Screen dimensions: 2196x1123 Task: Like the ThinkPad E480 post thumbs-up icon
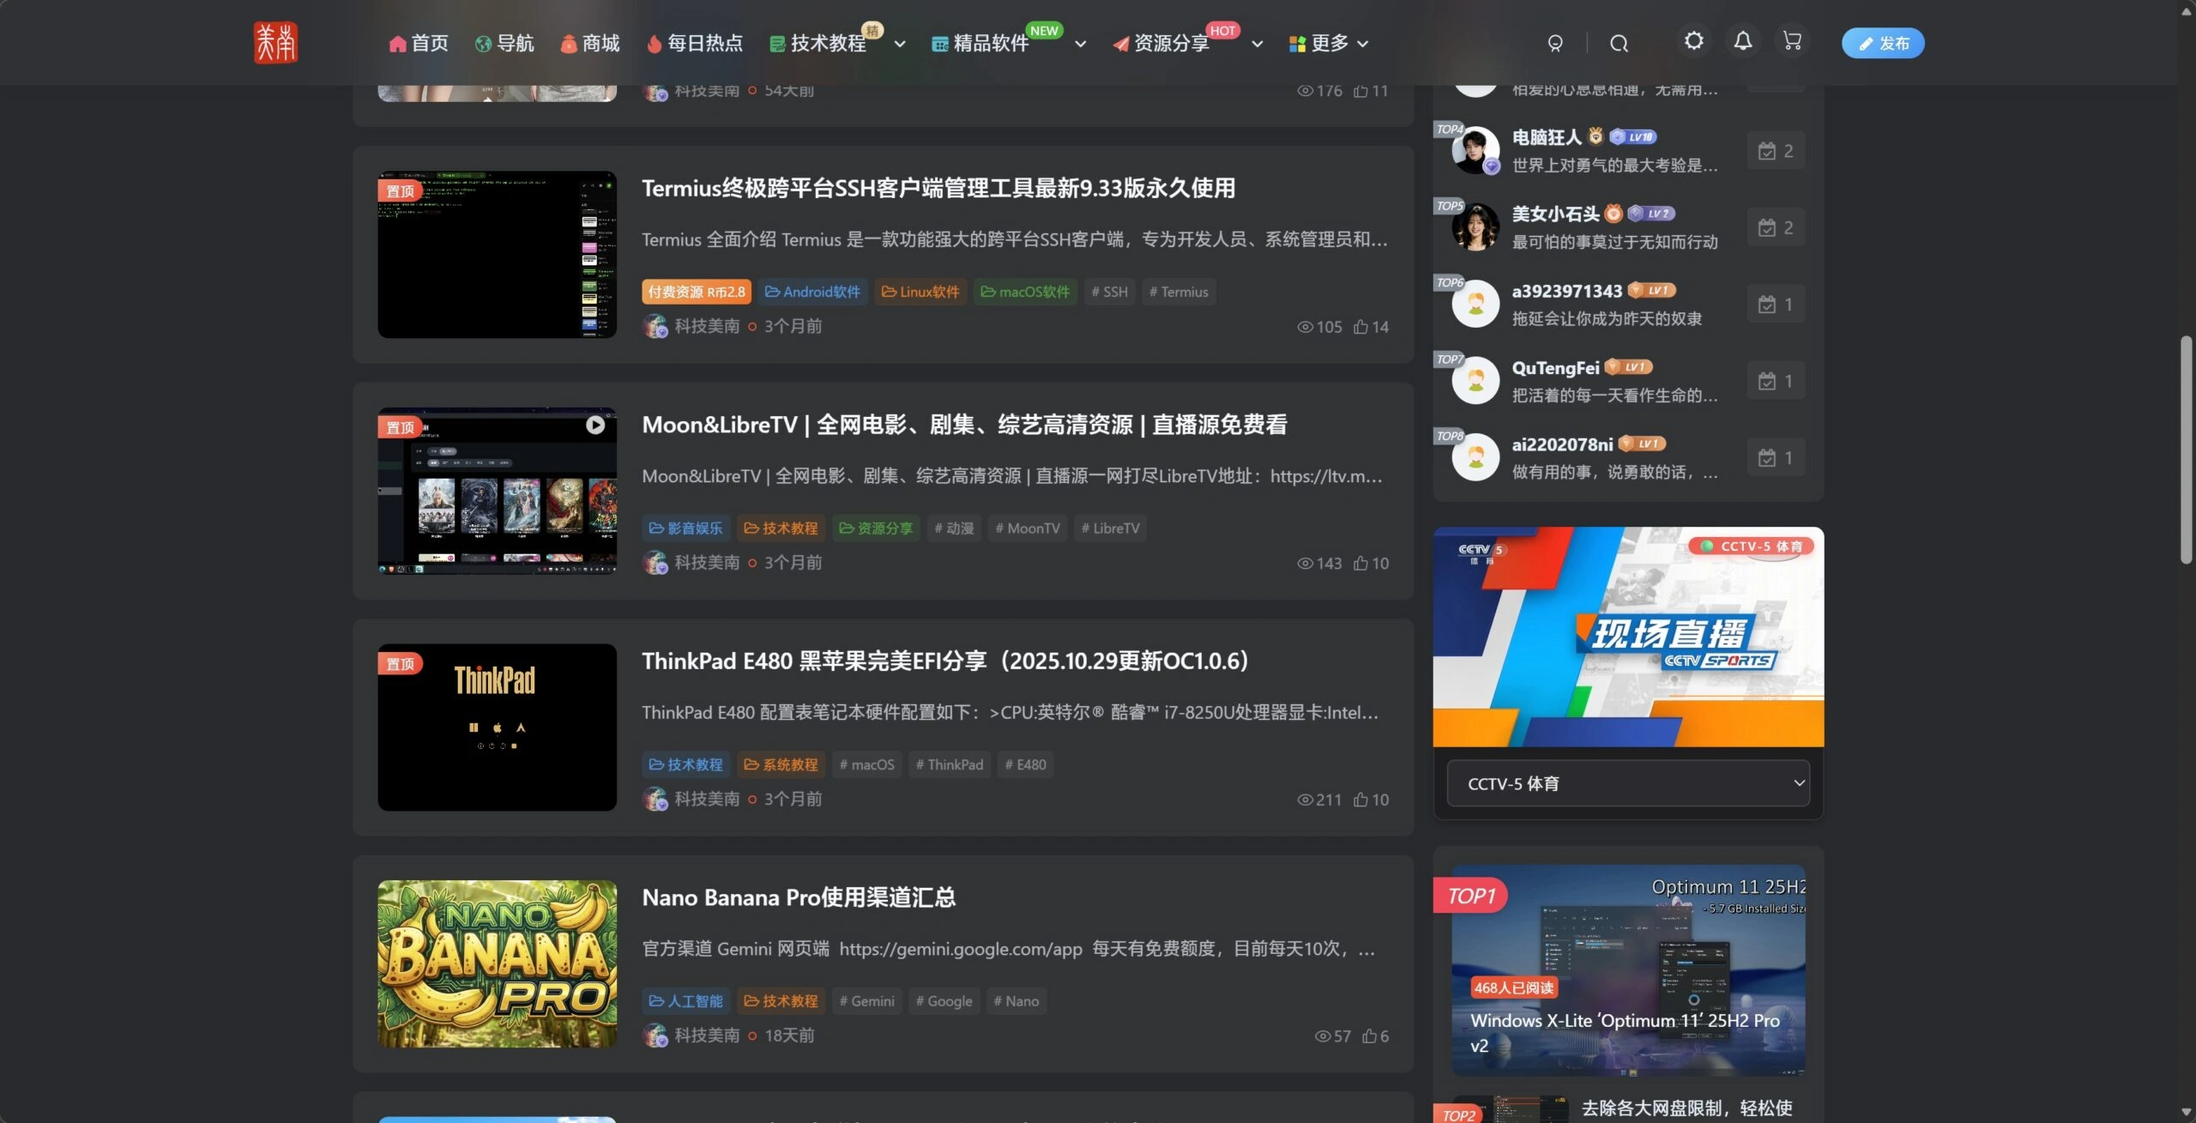click(1360, 800)
